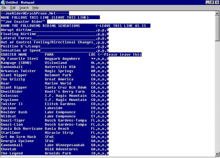
Task: Click the Sensation of Speed line
Action: pos(21,50)
